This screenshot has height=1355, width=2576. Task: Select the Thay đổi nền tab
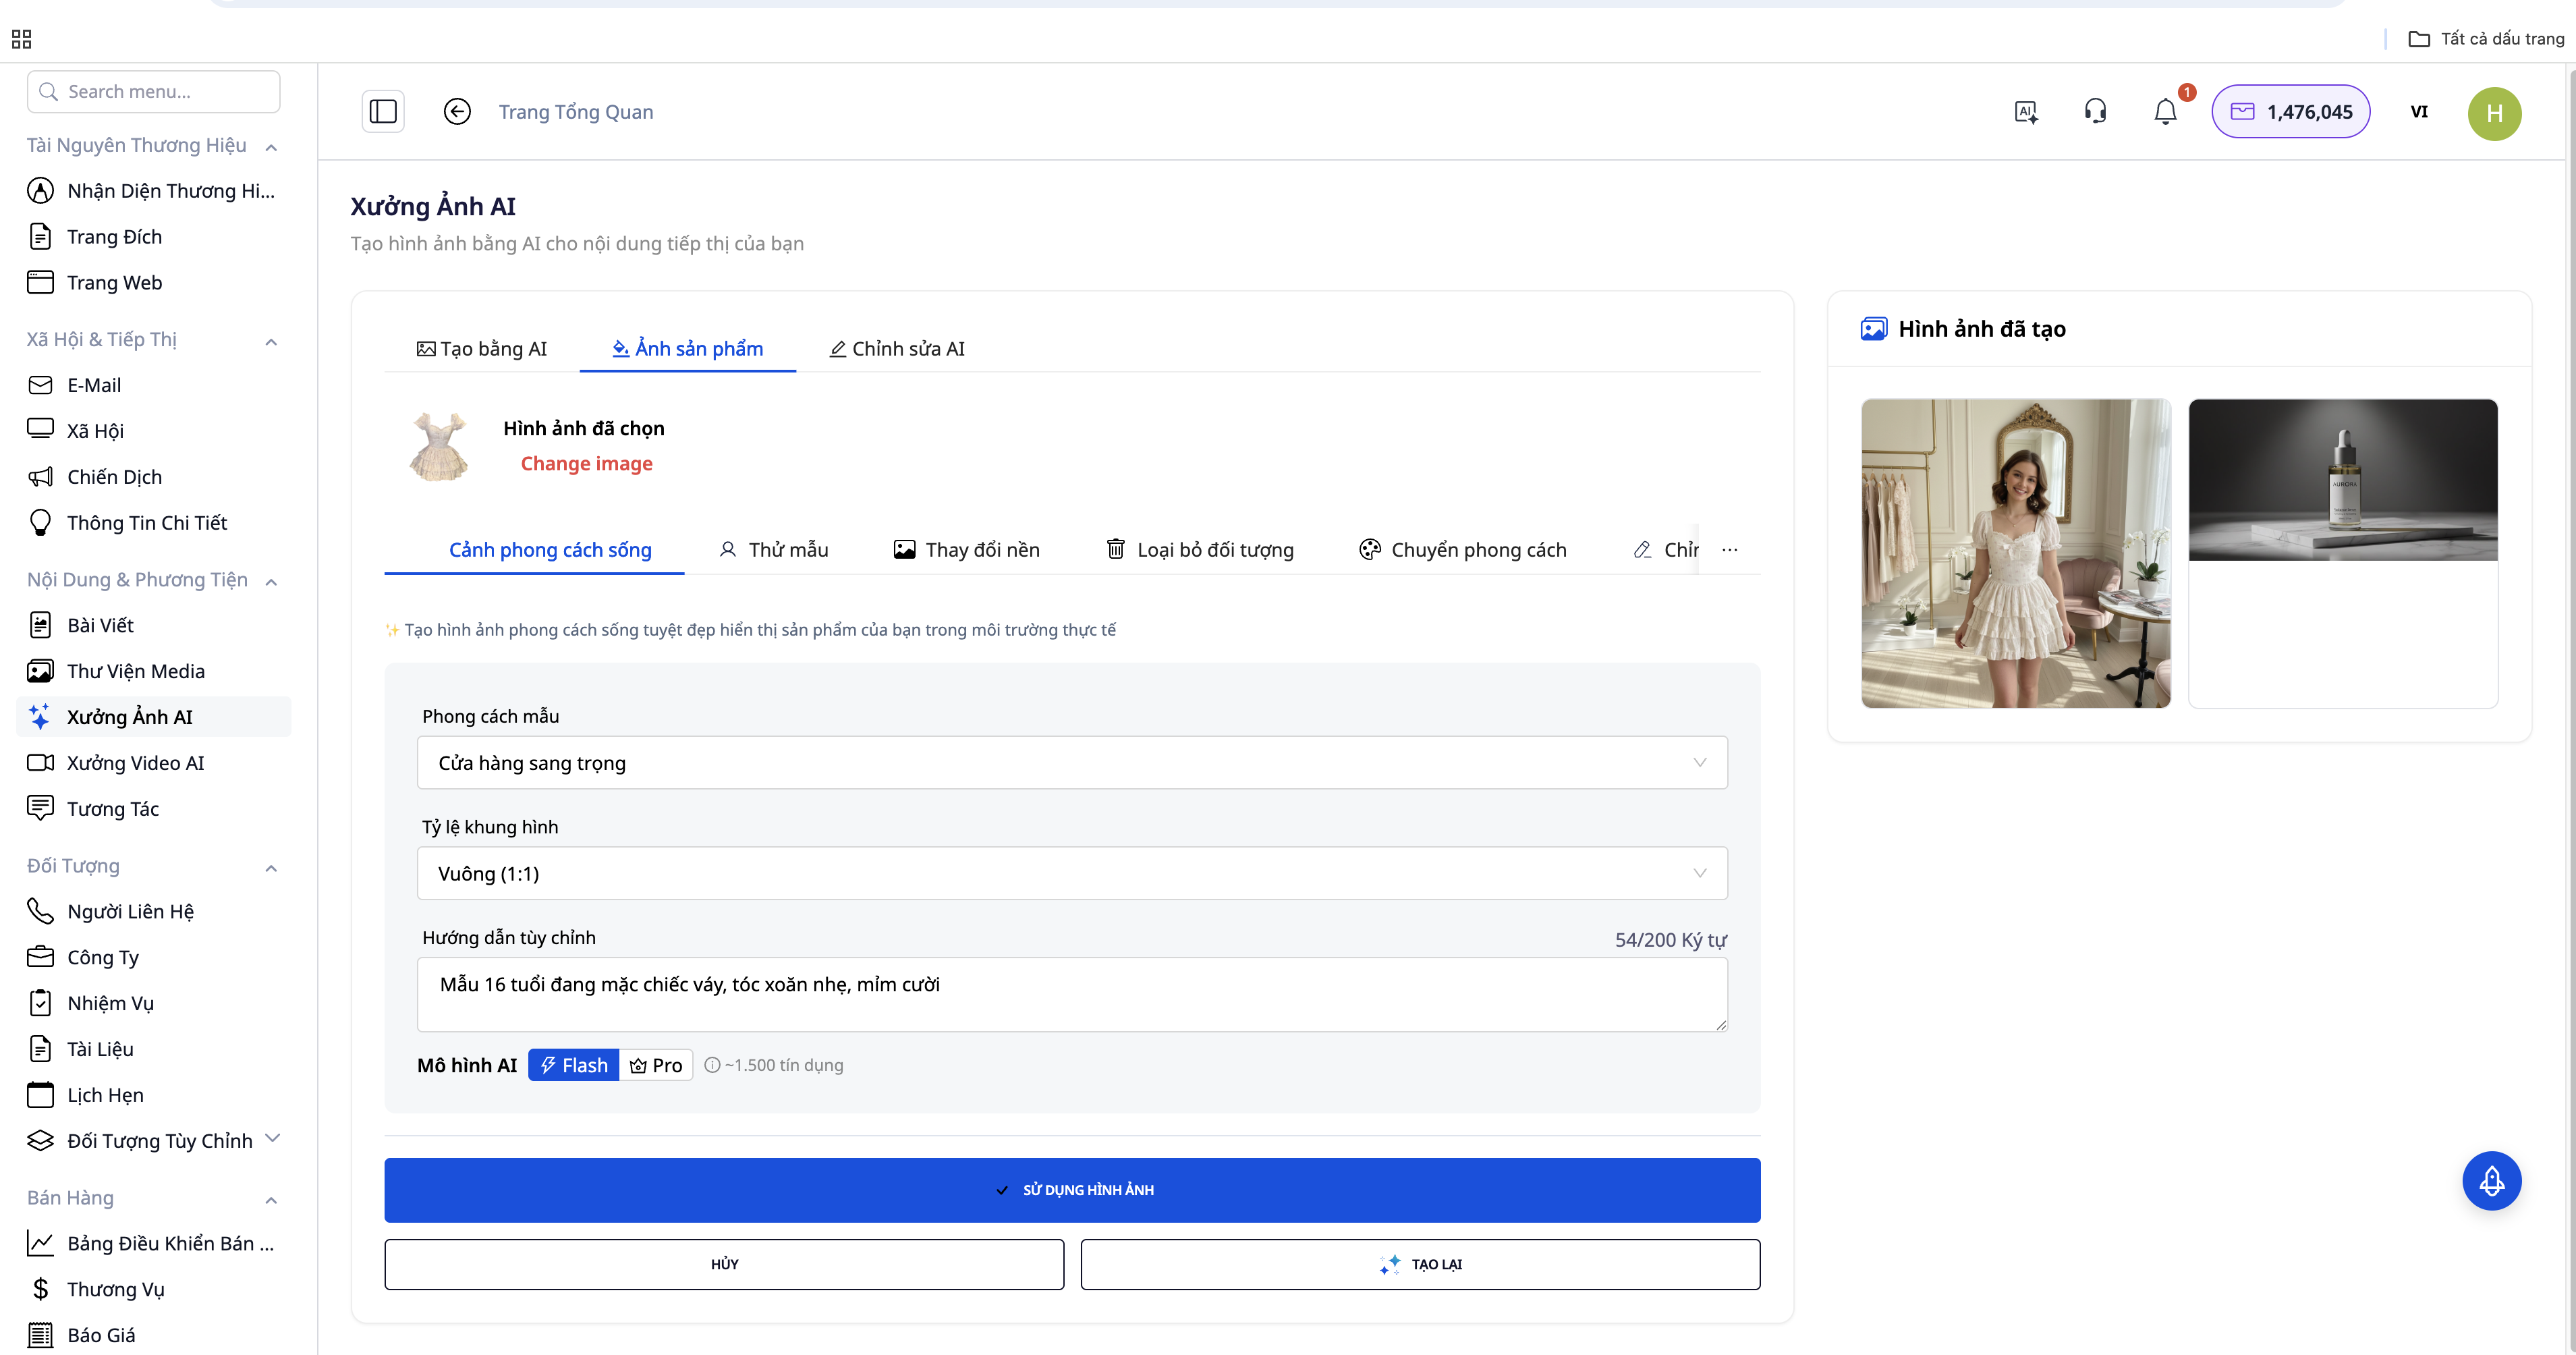(966, 550)
